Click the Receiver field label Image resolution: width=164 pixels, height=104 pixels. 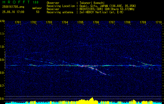53,9
